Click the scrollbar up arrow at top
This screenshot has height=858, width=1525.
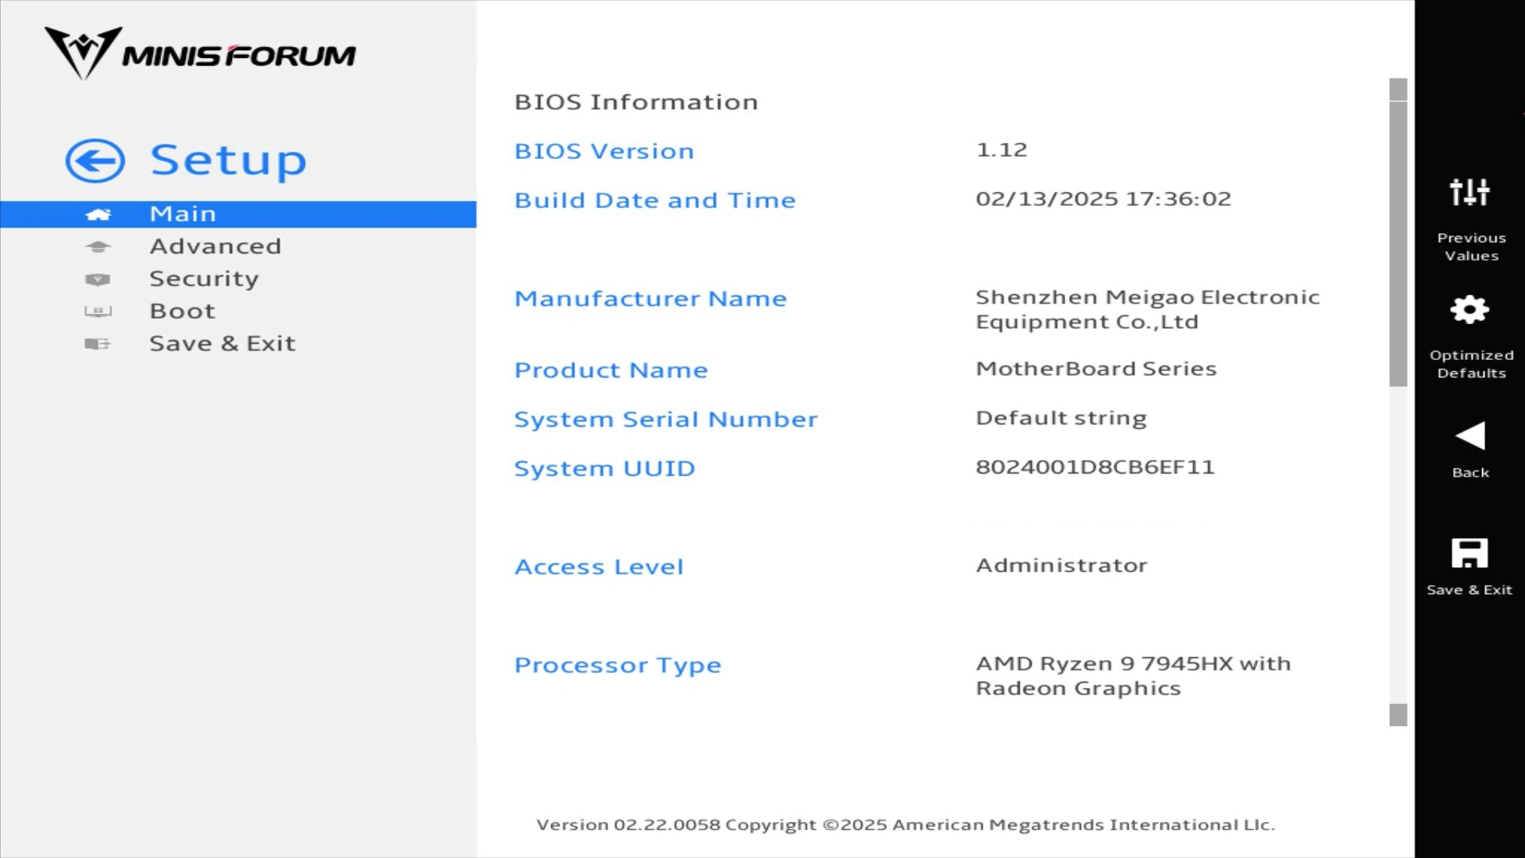tap(1398, 89)
